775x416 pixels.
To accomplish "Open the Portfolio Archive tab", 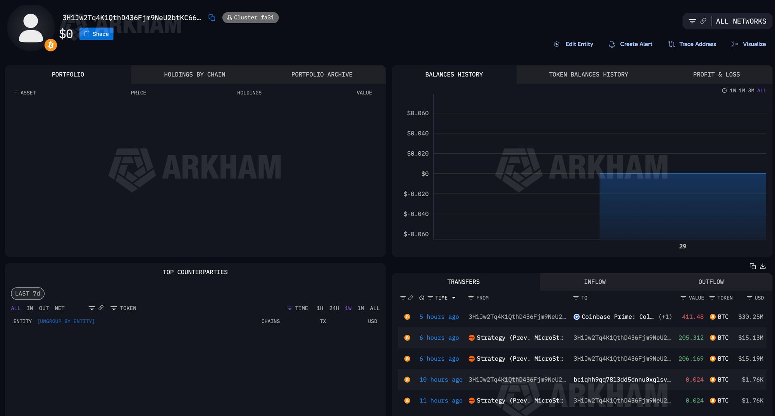I will click(x=322, y=74).
